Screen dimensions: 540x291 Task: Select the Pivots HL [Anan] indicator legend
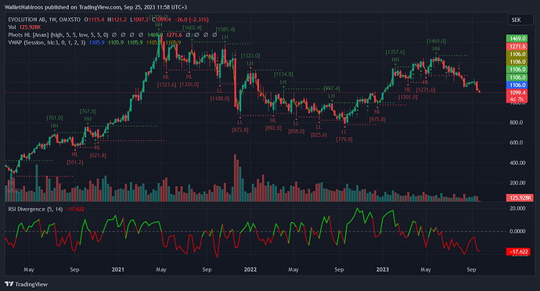click(x=58, y=34)
